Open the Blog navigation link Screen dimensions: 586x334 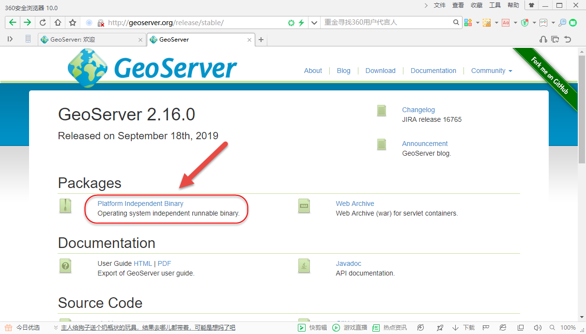click(x=343, y=71)
